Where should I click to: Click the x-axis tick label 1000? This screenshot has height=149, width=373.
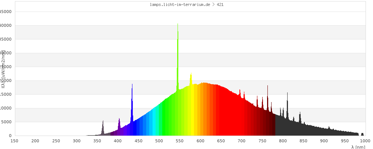(x=364, y=141)
